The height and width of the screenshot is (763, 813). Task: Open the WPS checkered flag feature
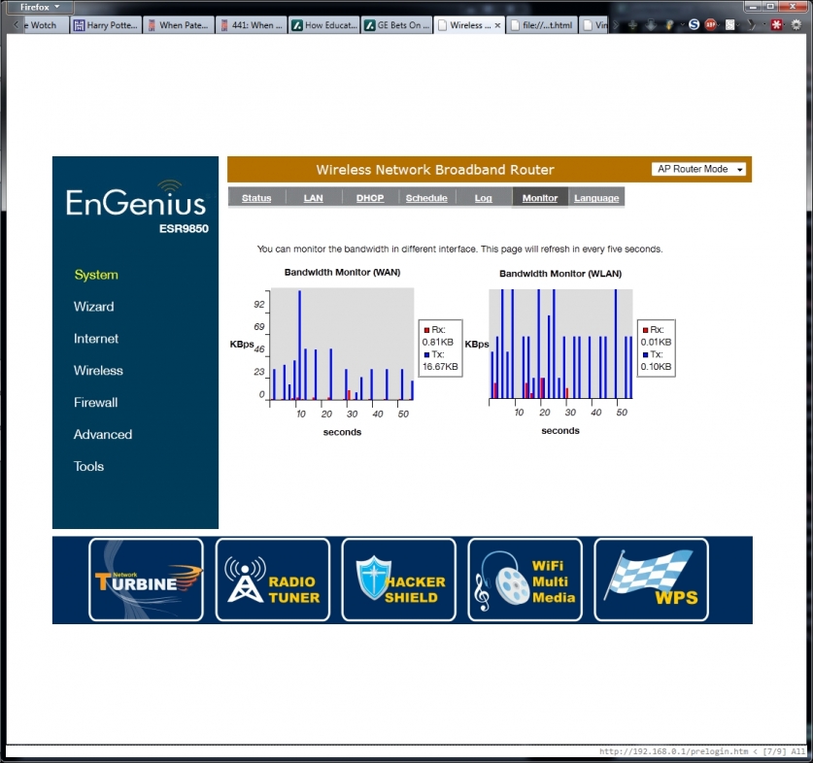651,580
